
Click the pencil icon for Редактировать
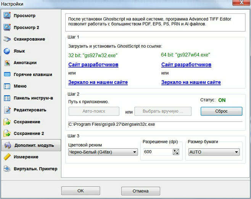point(7,110)
